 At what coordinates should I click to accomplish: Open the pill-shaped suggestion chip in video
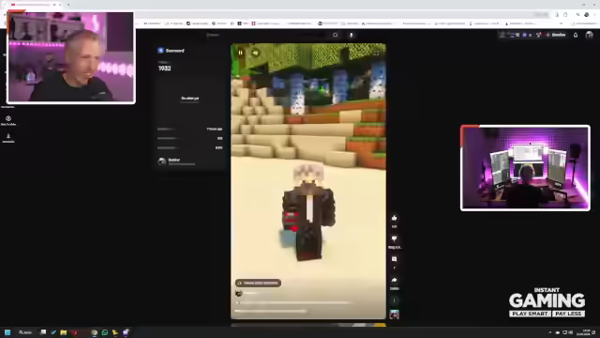(x=259, y=283)
